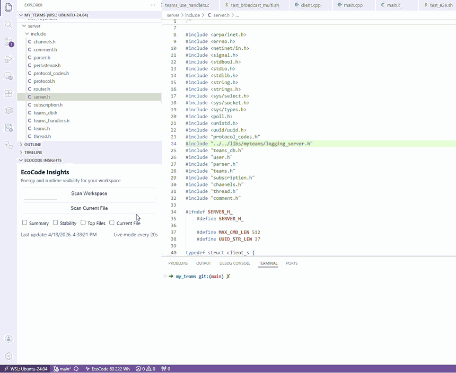Open the Extensions view
The height and width of the screenshot is (373, 456).
(8, 94)
